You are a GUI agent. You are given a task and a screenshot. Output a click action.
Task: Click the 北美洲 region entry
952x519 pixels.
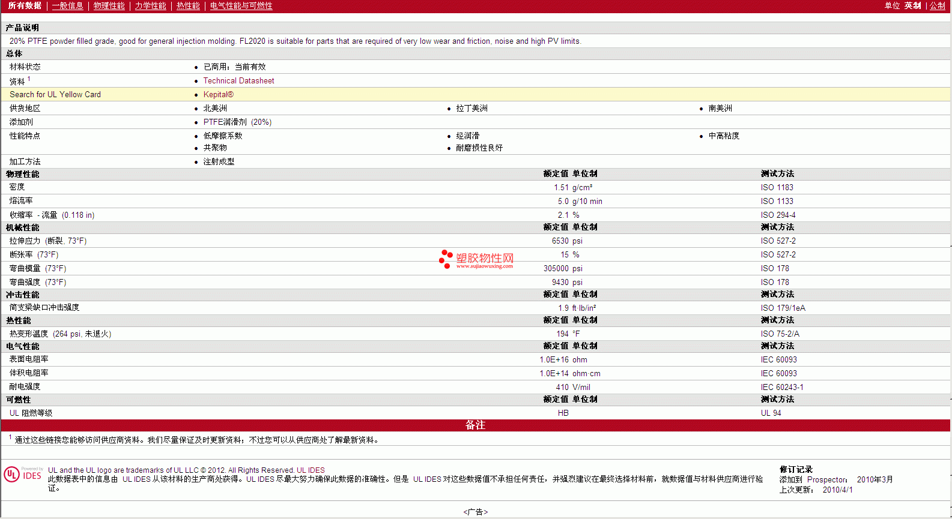point(215,109)
